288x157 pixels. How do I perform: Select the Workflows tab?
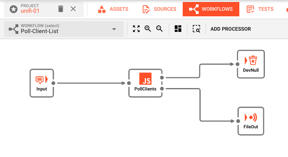[x=211, y=9]
